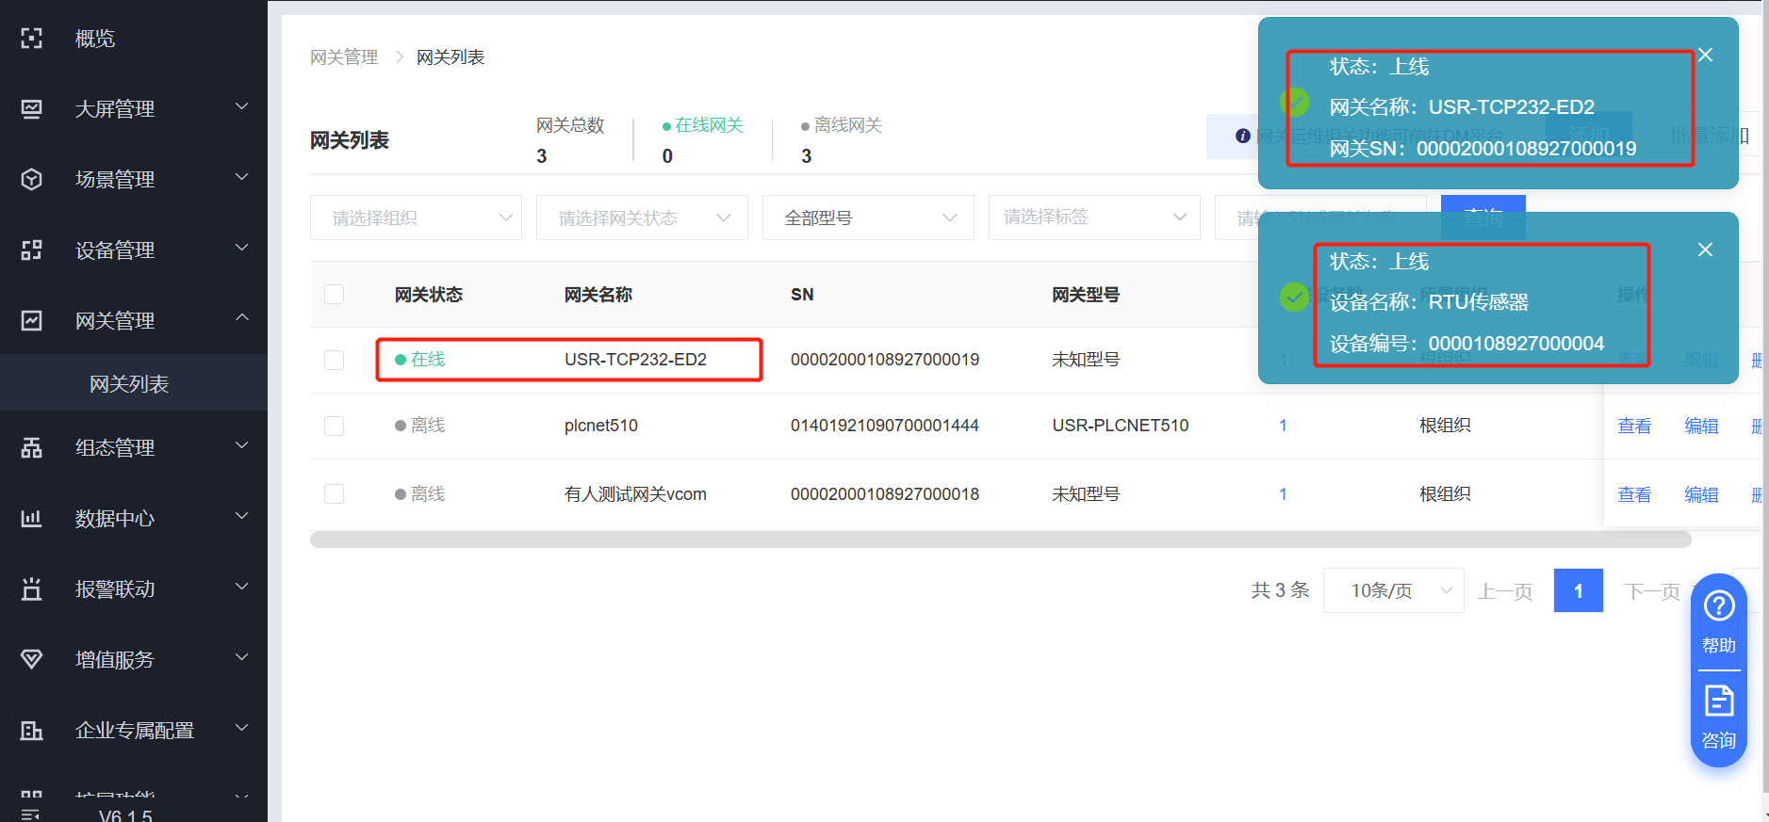Open the 请选择组织 organization dropdown
The image size is (1769, 822).
point(416,218)
